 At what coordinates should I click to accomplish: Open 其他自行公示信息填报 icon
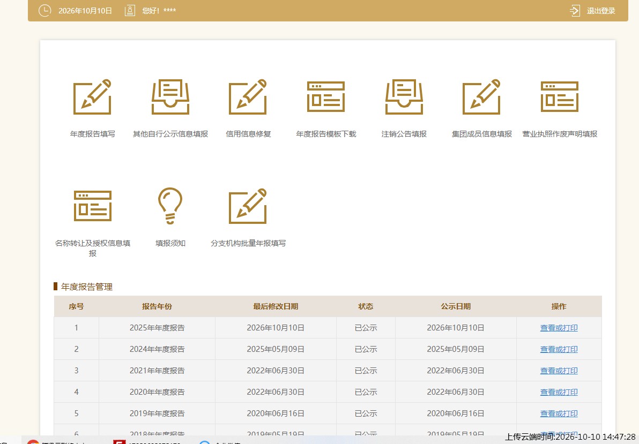(170, 97)
